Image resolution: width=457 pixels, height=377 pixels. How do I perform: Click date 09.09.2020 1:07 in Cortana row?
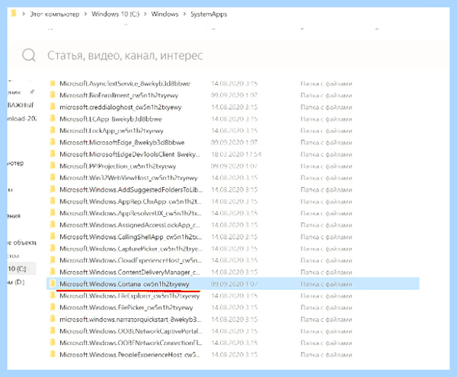click(x=235, y=284)
